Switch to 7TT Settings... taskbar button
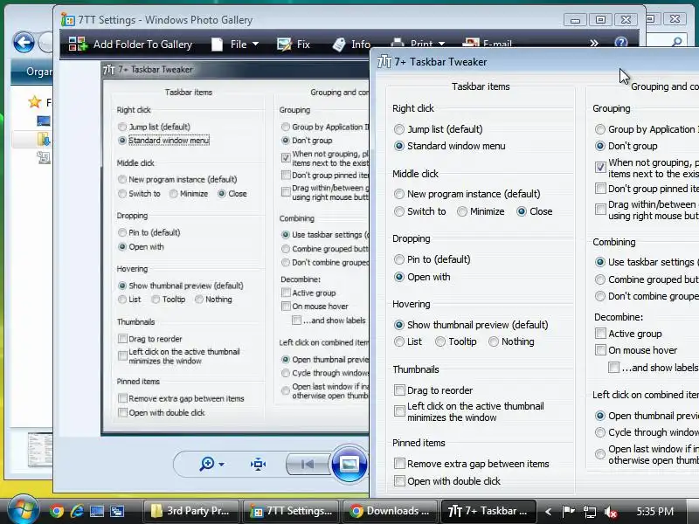699x524 pixels. (x=290, y=511)
